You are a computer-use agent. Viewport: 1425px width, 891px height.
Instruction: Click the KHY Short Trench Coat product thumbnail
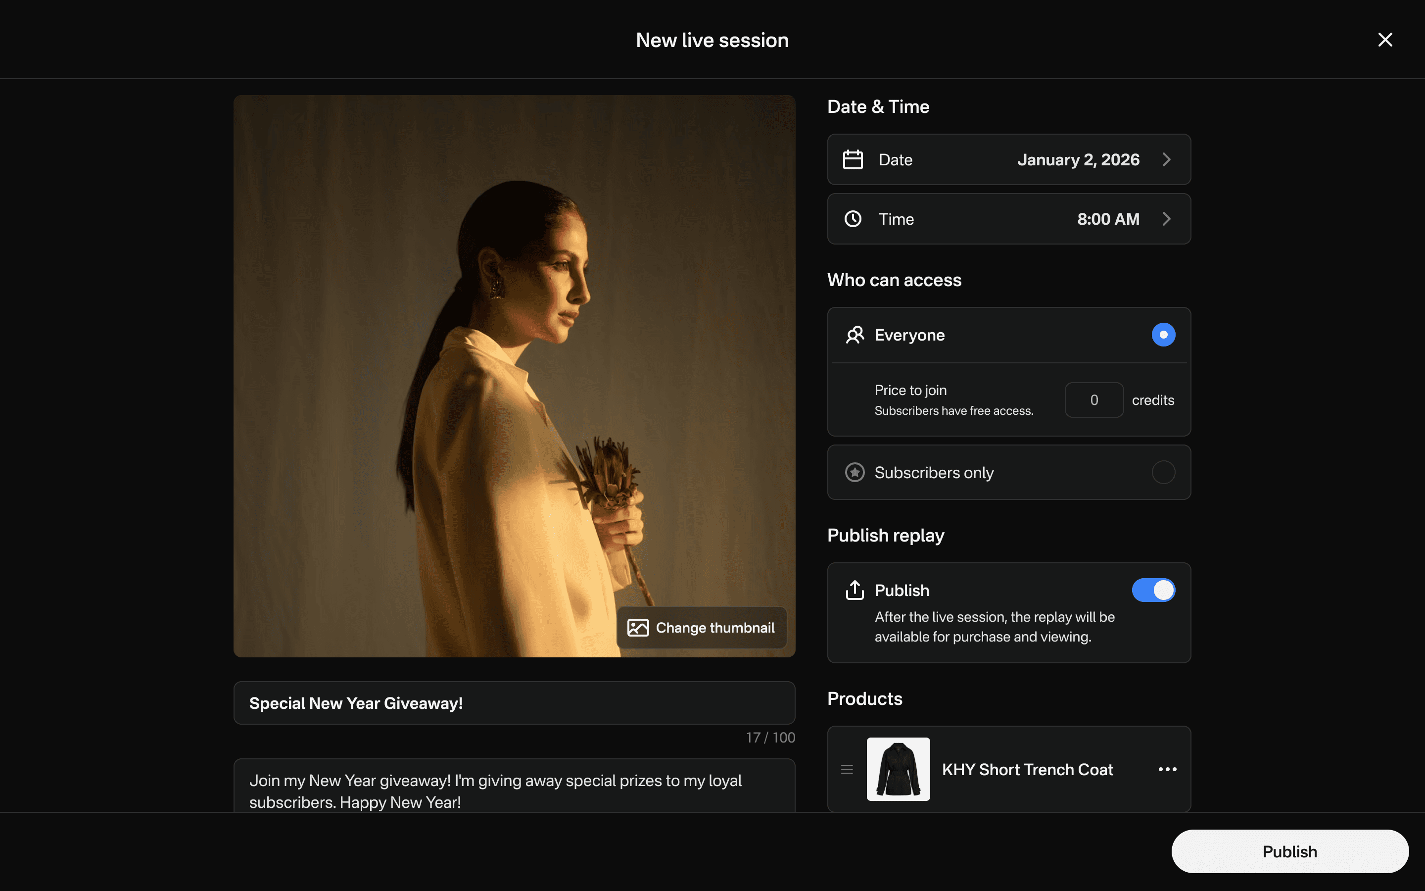[898, 769]
